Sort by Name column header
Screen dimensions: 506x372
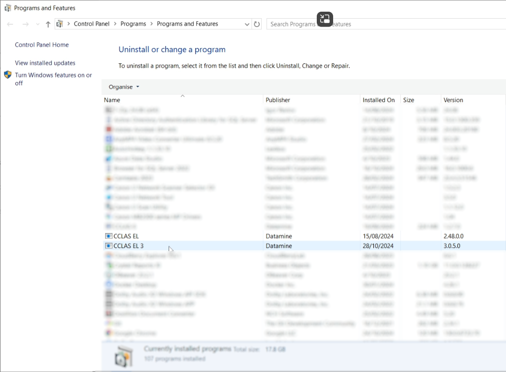click(183, 100)
